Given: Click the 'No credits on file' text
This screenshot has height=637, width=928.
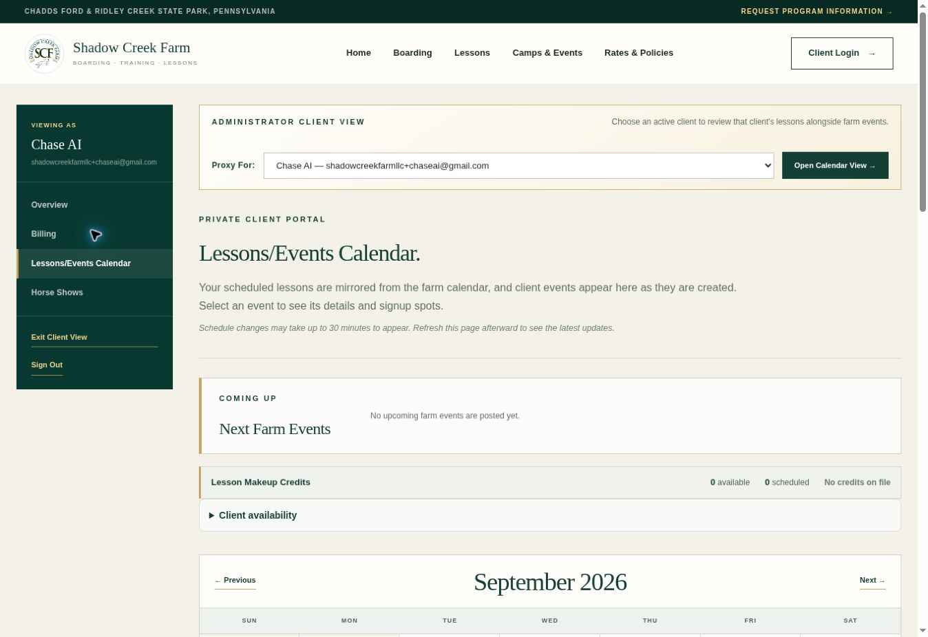Looking at the screenshot, I should [857, 482].
